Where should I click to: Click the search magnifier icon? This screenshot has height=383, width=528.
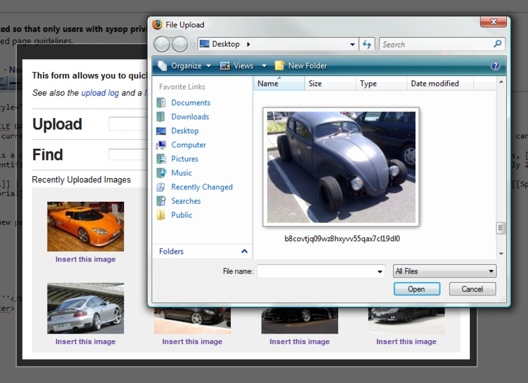[498, 44]
